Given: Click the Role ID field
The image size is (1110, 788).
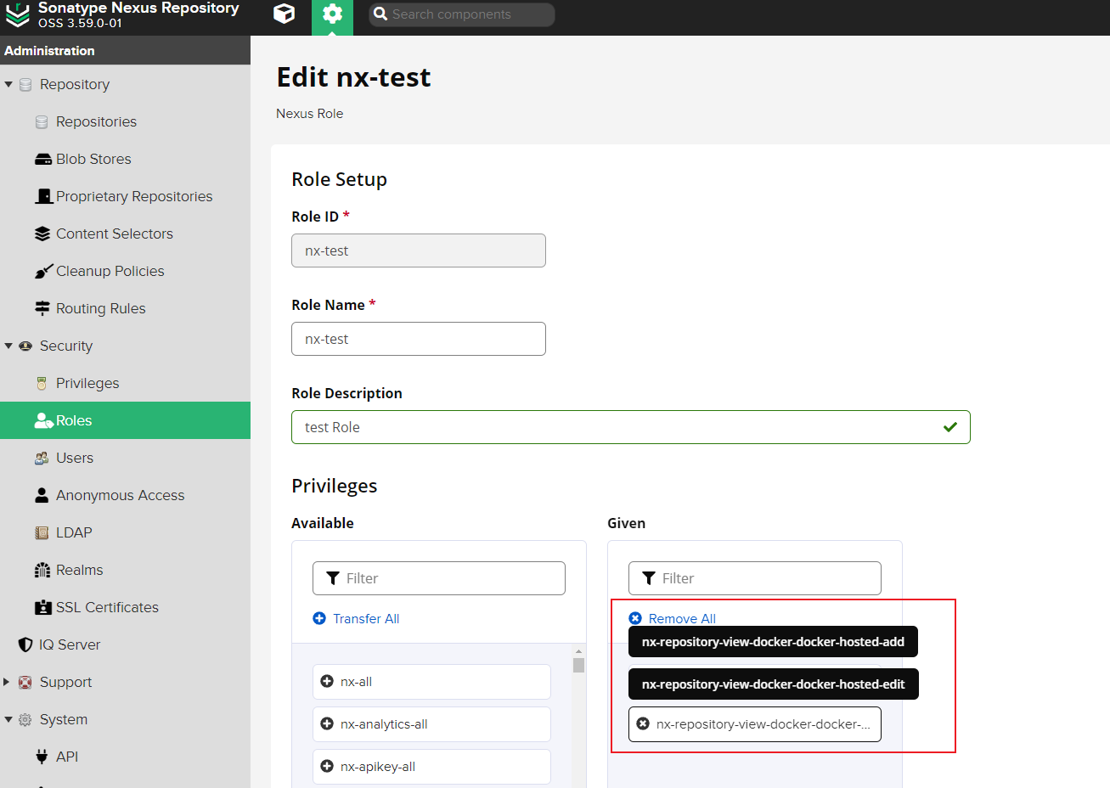Looking at the screenshot, I should (419, 250).
